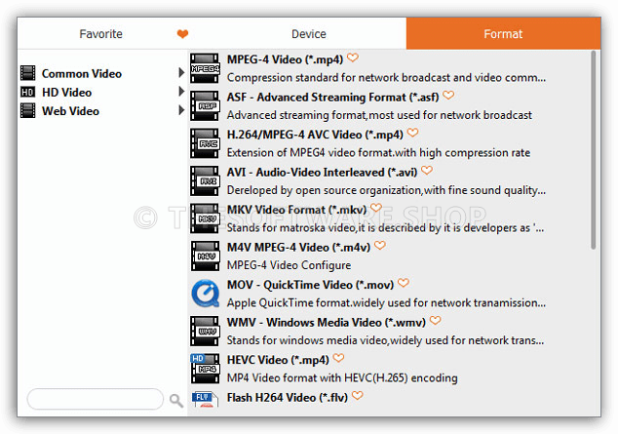Favorite the AVI Audio-Video Interleaved format

427,171
